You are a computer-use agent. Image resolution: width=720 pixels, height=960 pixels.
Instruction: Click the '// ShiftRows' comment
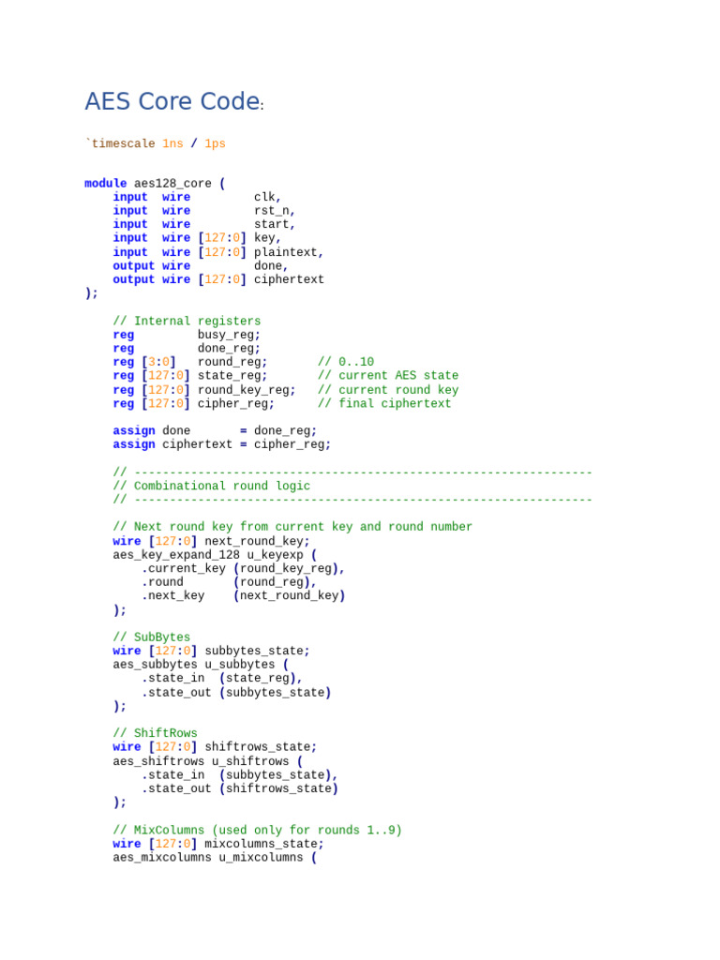coord(155,733)
